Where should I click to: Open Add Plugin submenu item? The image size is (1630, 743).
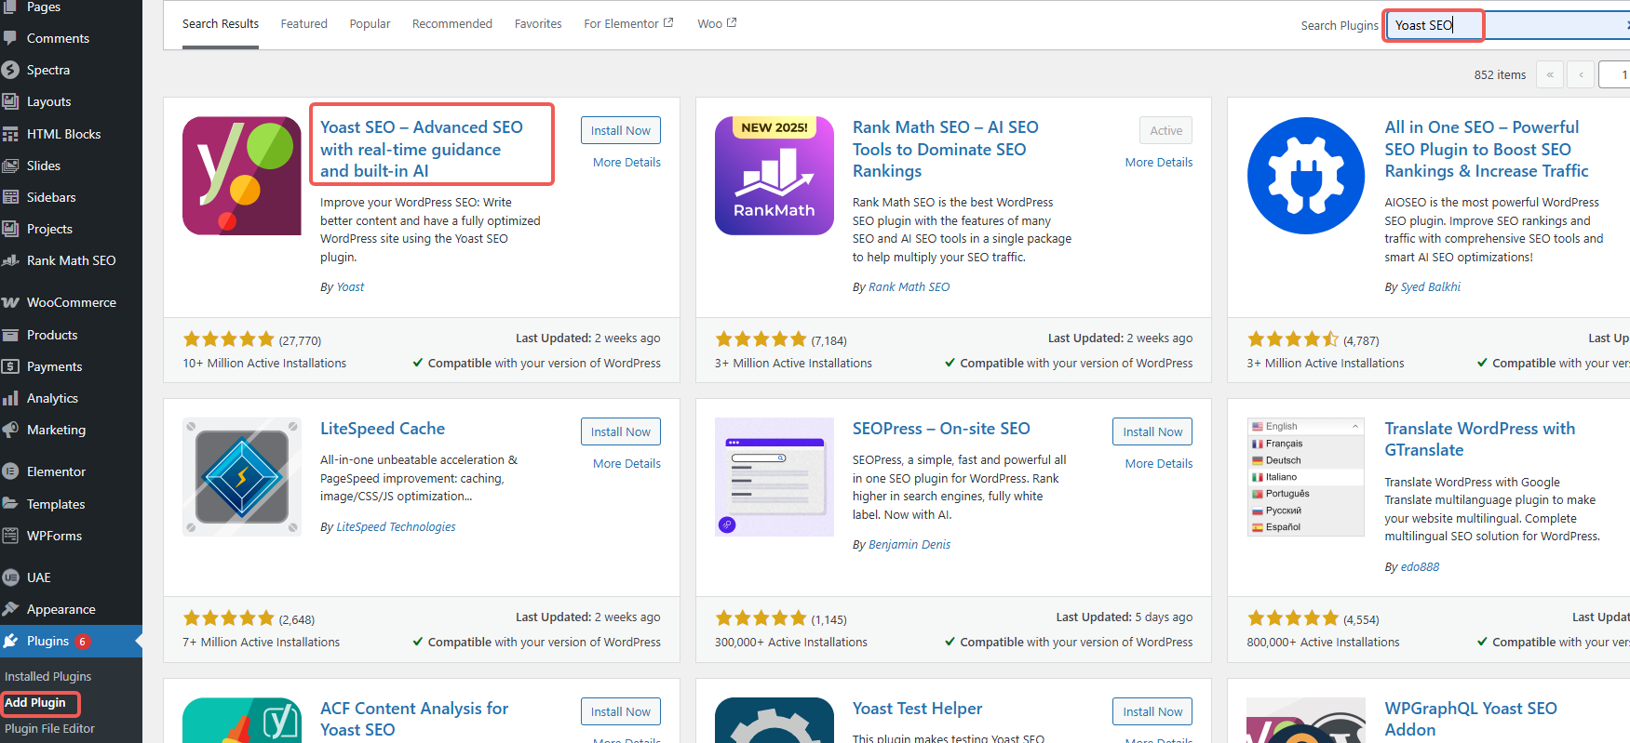(x=35, y=702)
